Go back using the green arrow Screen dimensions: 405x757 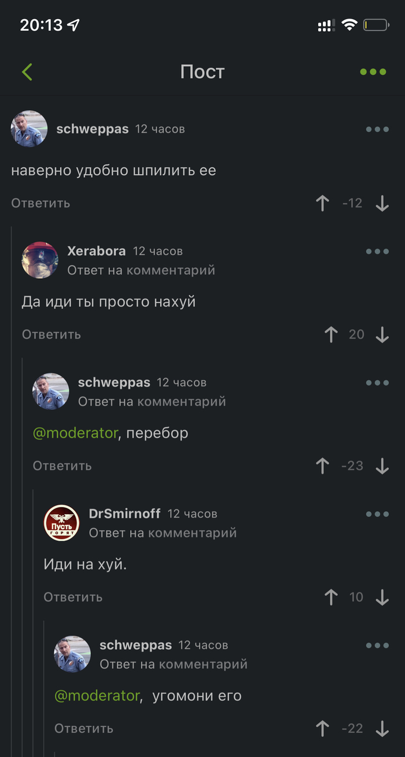pos(27,72)
